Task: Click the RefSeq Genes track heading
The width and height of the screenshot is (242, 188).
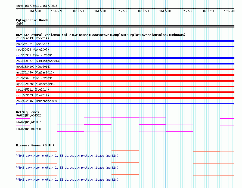Action: [27, 112]
